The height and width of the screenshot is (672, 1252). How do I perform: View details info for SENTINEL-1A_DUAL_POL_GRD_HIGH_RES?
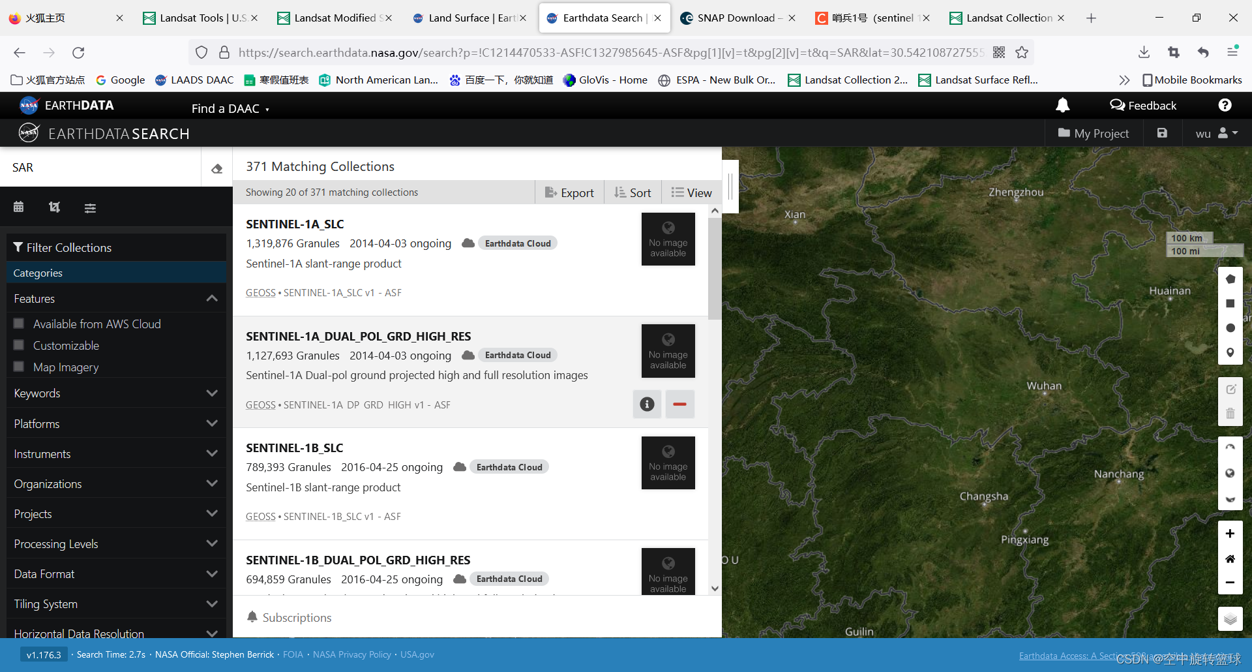click(647, 405)
